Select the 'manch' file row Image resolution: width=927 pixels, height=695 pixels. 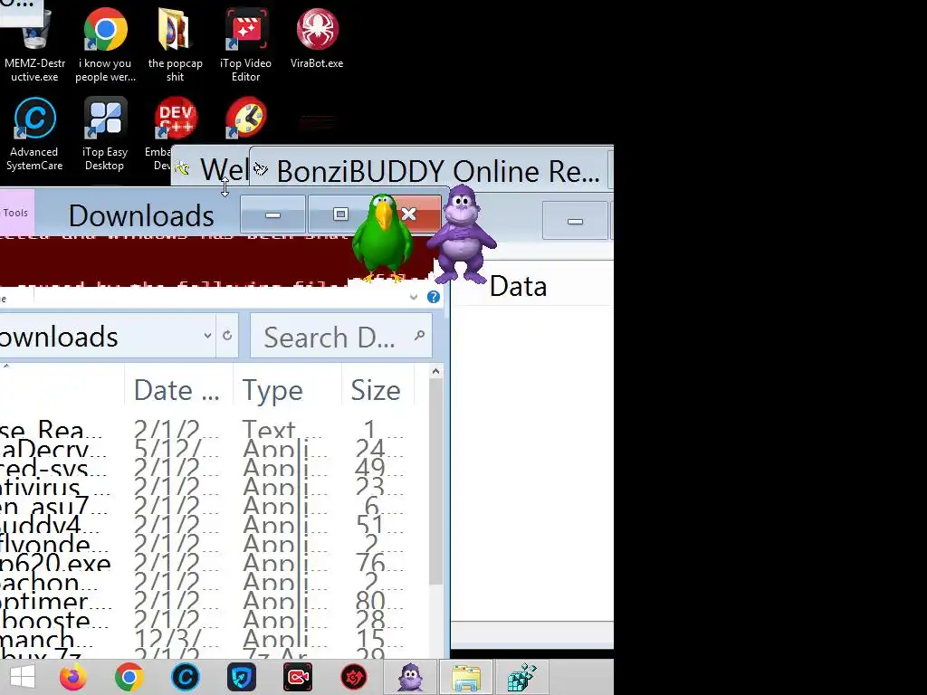(207, 639)
